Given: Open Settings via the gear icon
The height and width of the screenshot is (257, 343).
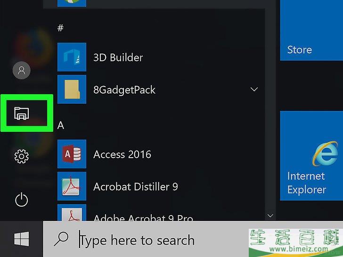Looking at the screenshot, I should [22, 156].
